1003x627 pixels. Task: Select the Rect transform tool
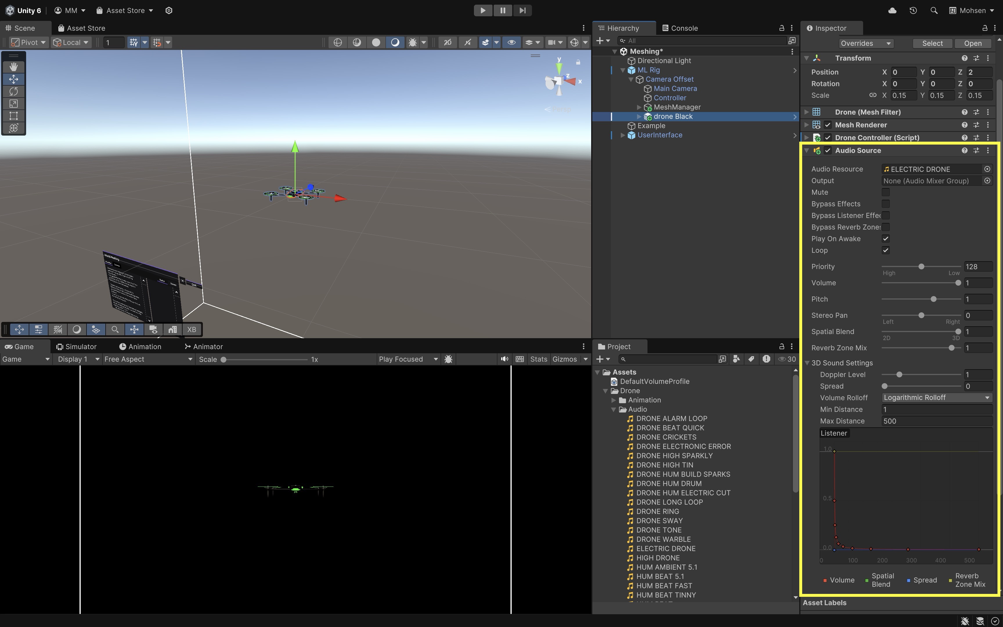13,116
